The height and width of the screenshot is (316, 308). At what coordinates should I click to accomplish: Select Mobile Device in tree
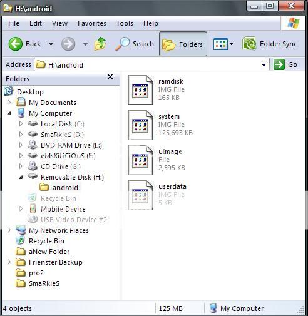tap(63, 209)
